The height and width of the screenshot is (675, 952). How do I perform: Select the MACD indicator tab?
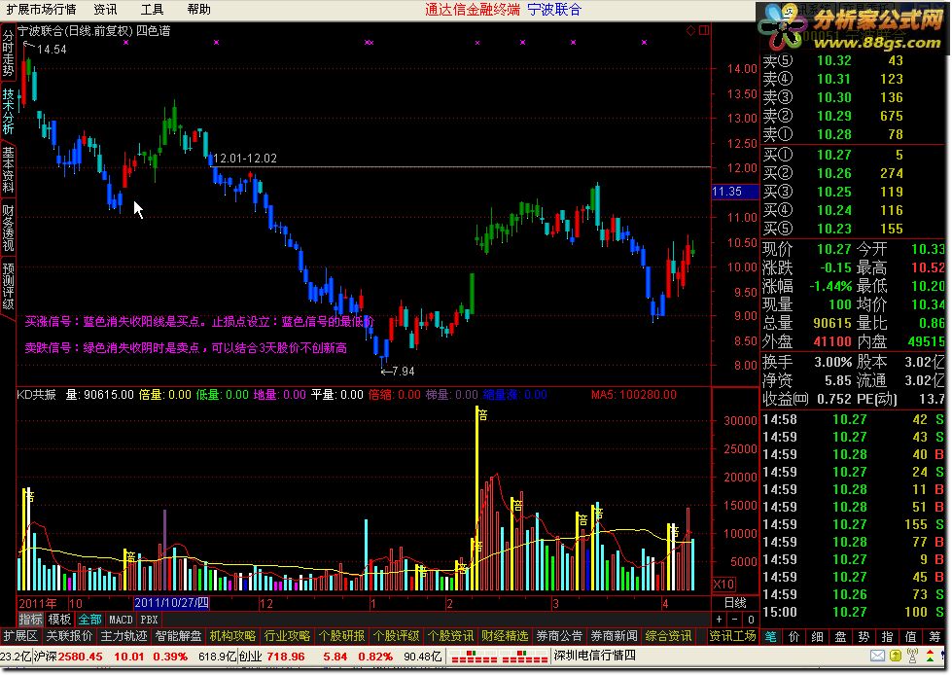[x=121, y=620]
